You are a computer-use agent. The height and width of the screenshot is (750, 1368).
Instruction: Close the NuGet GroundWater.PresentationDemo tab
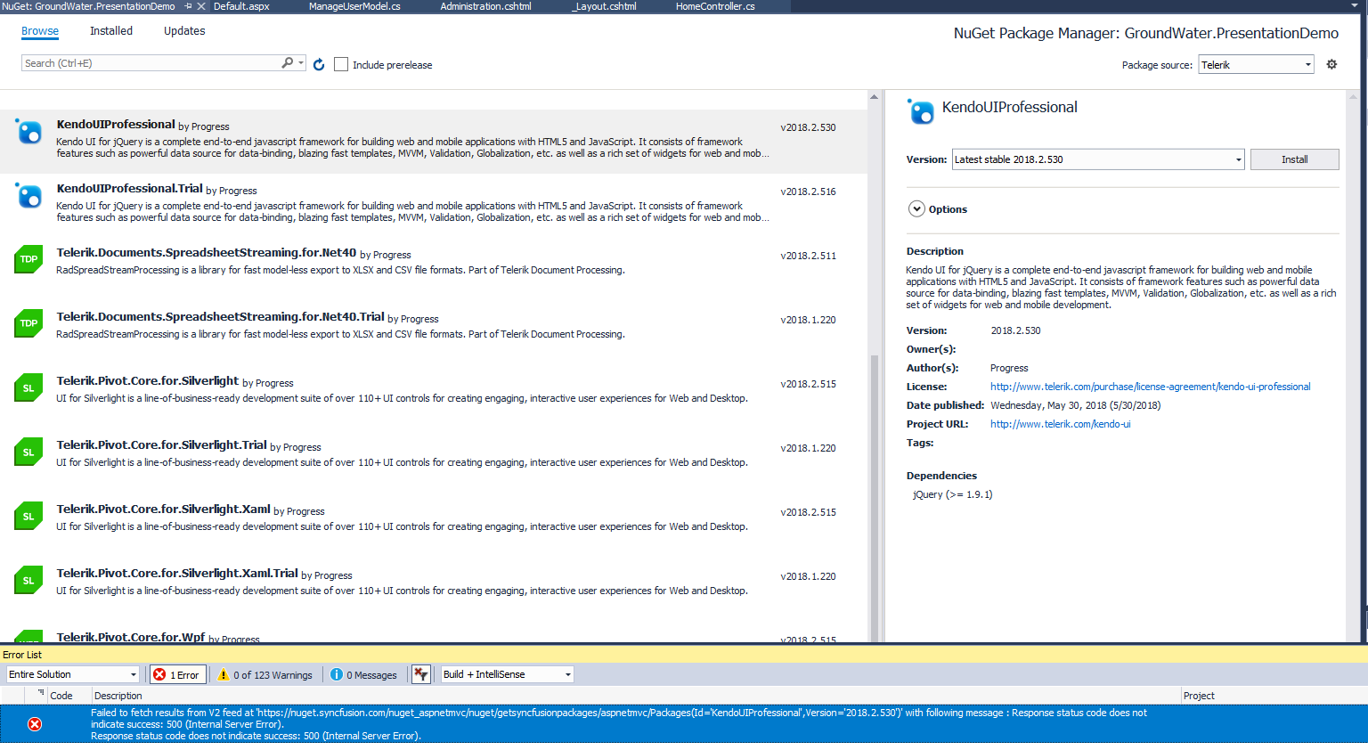(x=201, y=6)
